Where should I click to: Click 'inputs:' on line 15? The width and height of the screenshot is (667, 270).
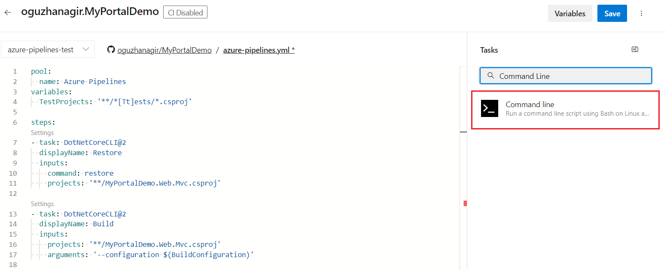[x=54, y=234]
